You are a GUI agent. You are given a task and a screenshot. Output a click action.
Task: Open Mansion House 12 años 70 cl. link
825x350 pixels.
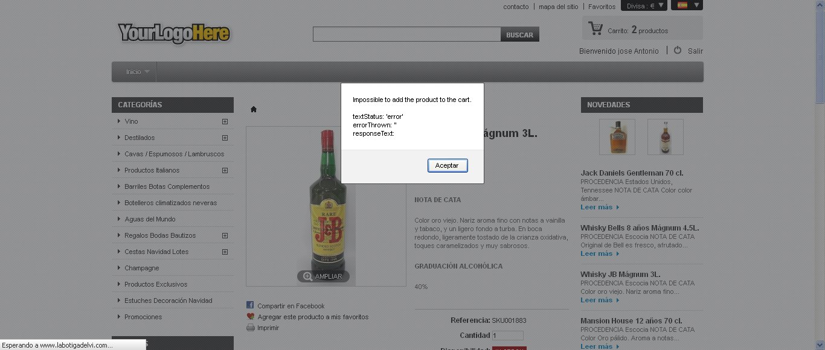coord(631,320)
